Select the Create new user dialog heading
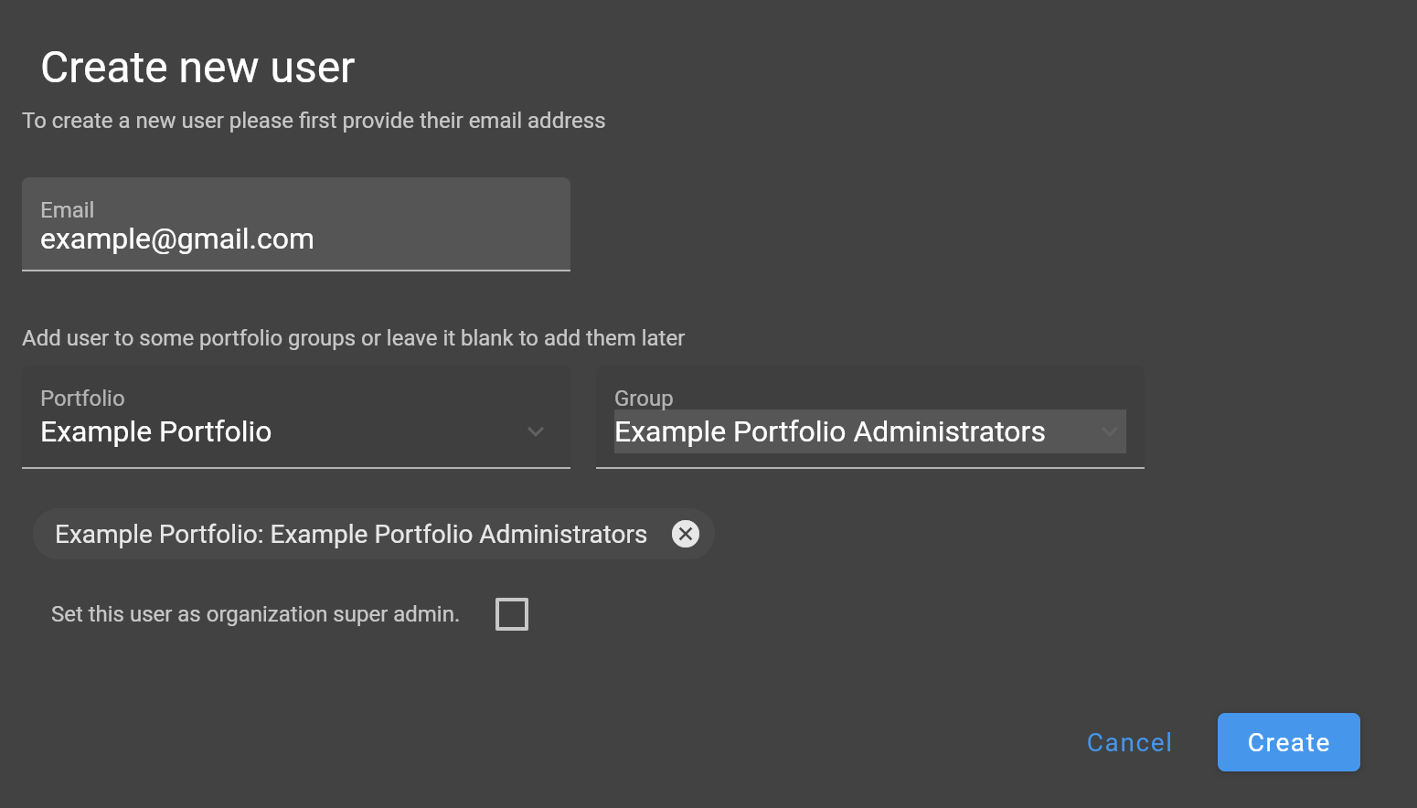1417x808 pixels. click(x=197, y=66)
